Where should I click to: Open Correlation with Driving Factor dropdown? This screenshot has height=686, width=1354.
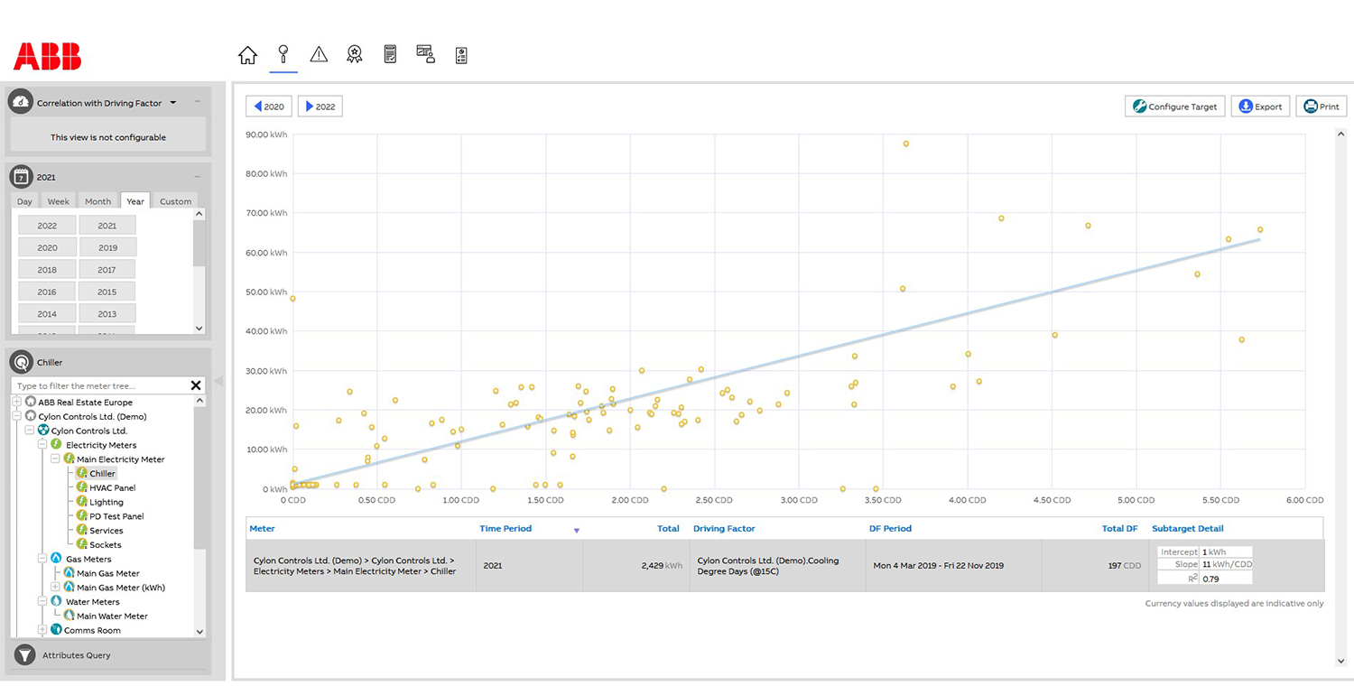(173, 103)
